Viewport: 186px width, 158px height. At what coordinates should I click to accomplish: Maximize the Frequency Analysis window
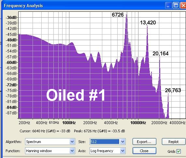tap(176, 6)
